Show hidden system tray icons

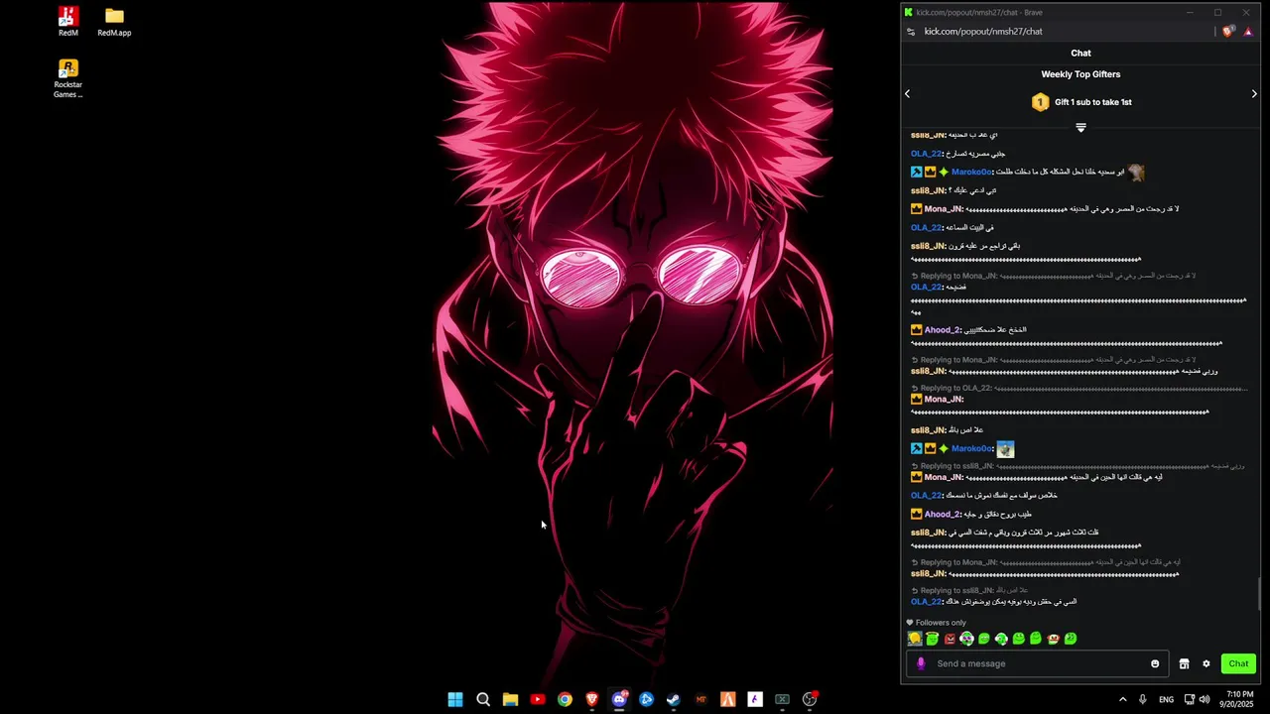coord(1122,699)
